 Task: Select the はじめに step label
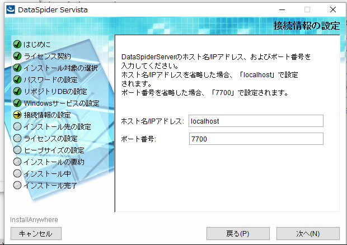click(37, 44)
